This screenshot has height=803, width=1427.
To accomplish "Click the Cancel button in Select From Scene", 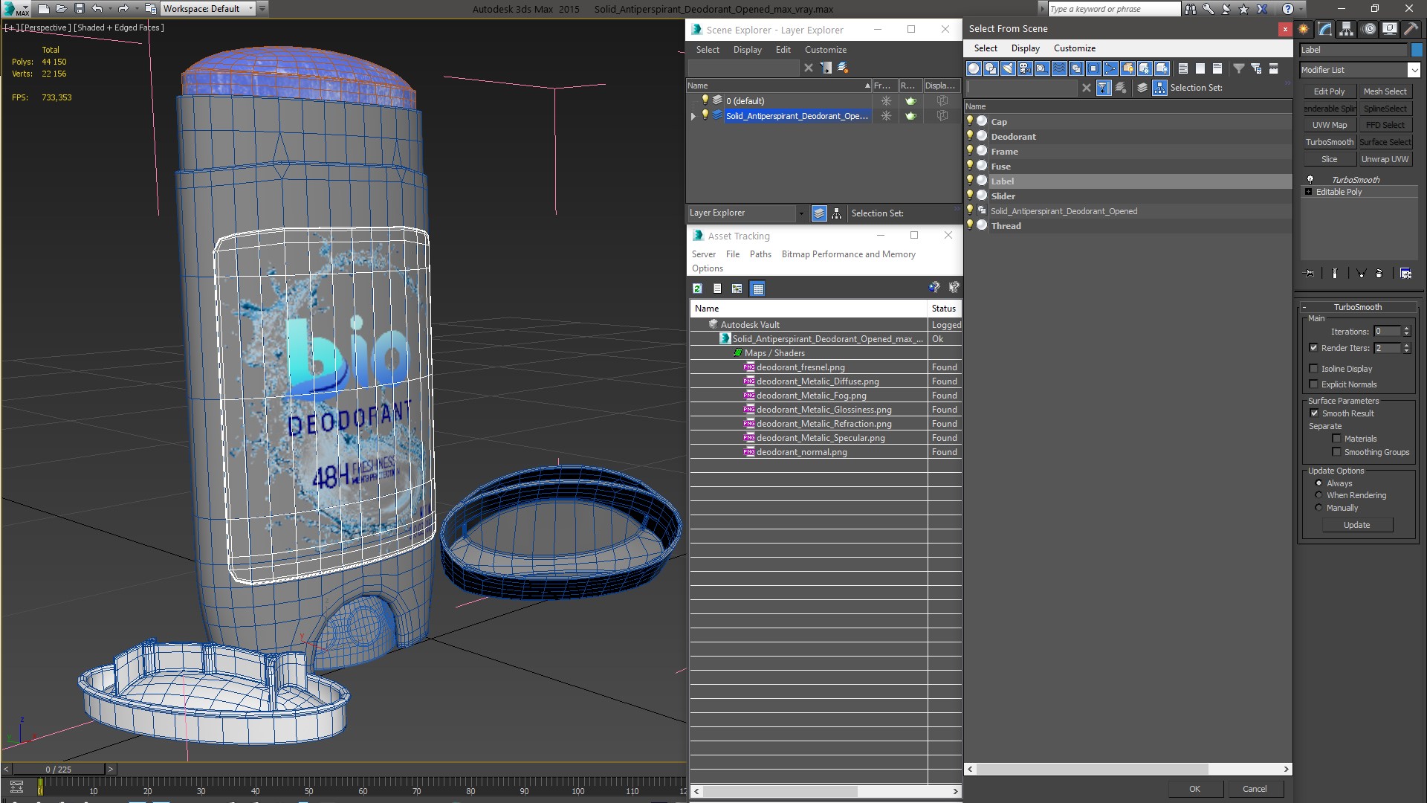I will (x=1255, y=789).
